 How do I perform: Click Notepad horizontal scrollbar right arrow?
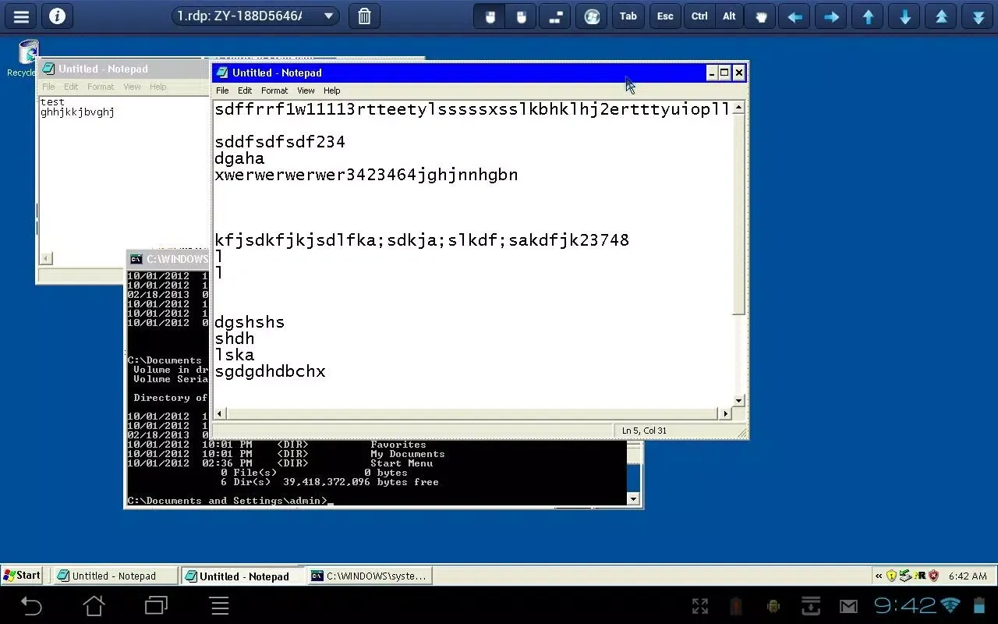(726, 413)
